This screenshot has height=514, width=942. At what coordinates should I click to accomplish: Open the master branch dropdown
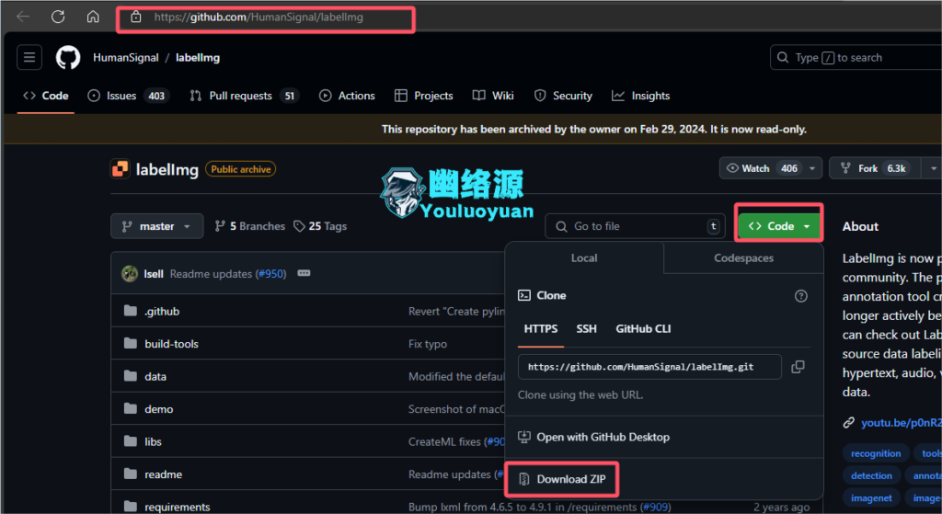tap(156, 226)
